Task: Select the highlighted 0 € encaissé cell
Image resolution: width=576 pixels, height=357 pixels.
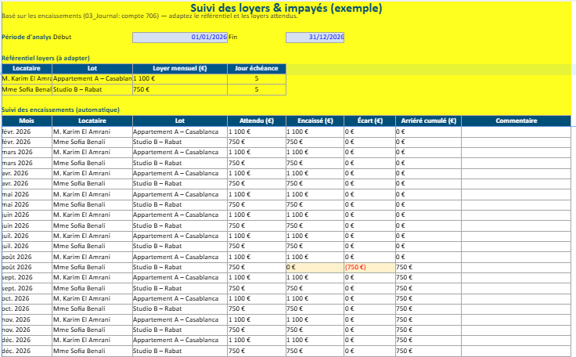Action: pos(314,267)
